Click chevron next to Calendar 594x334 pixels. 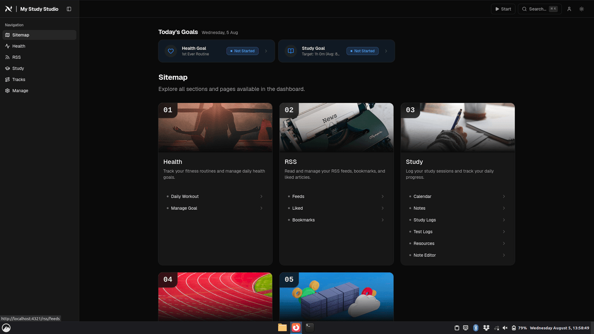click(504, 196)
